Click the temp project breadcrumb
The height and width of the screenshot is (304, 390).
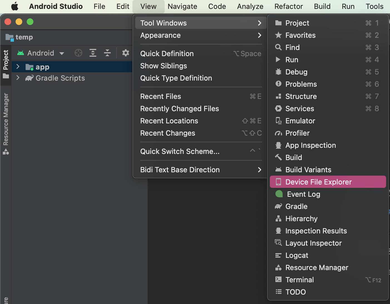[x=19, y=37]
